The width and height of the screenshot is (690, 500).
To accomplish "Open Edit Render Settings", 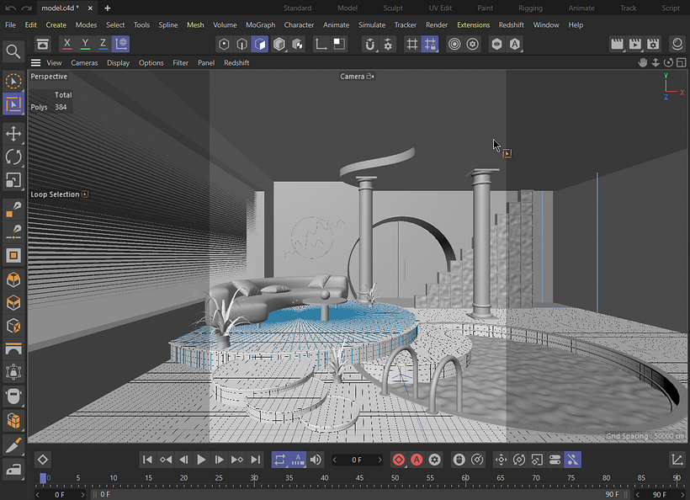I will (653, 44).
